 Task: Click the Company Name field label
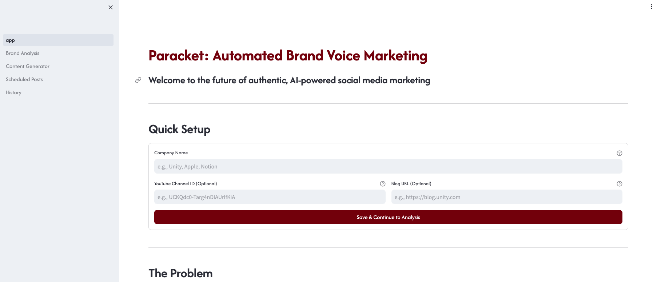tap(171, 153)
